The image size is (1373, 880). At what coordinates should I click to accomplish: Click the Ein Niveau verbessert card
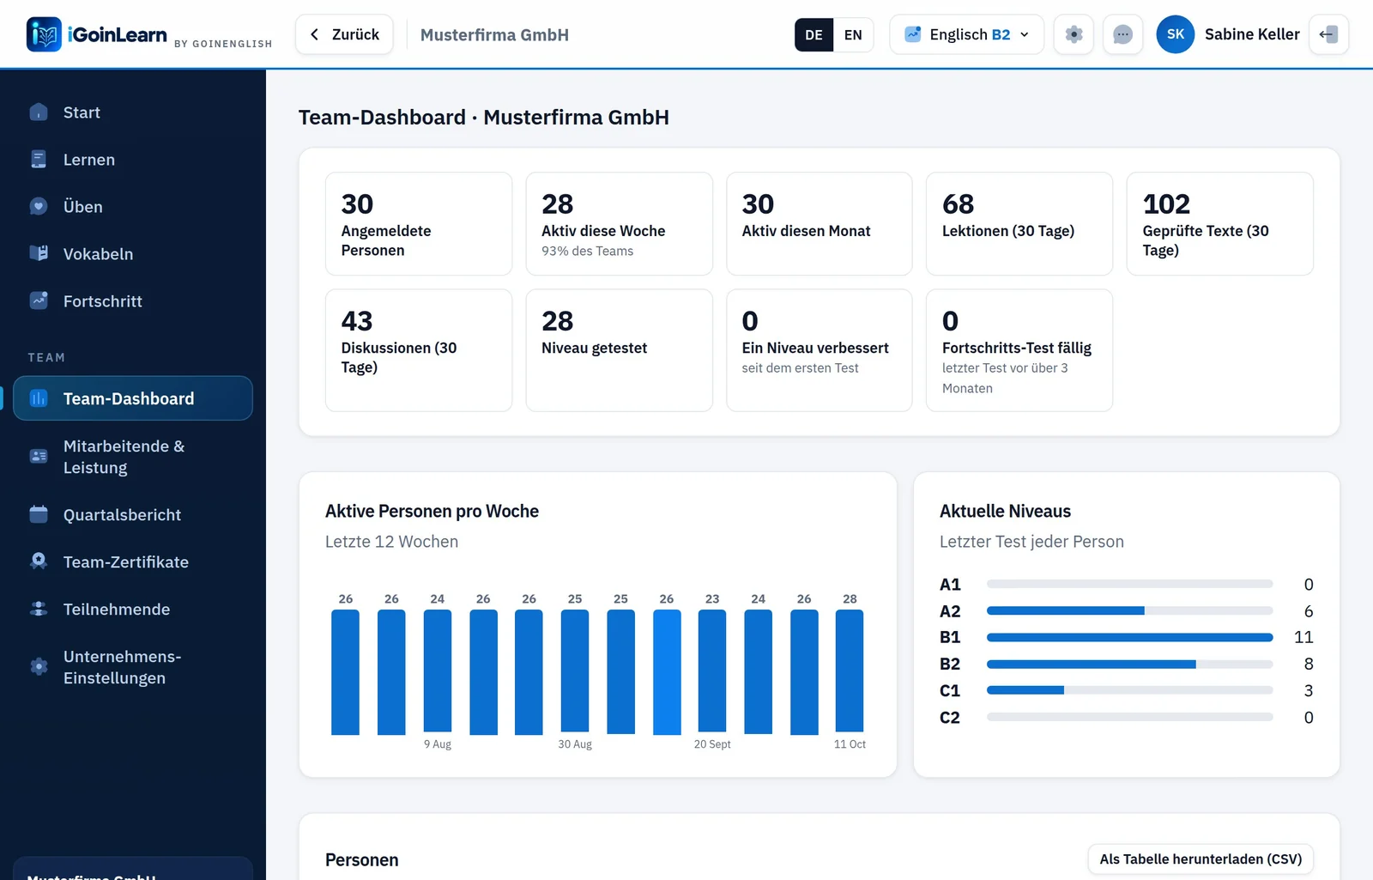click(820, 350)
